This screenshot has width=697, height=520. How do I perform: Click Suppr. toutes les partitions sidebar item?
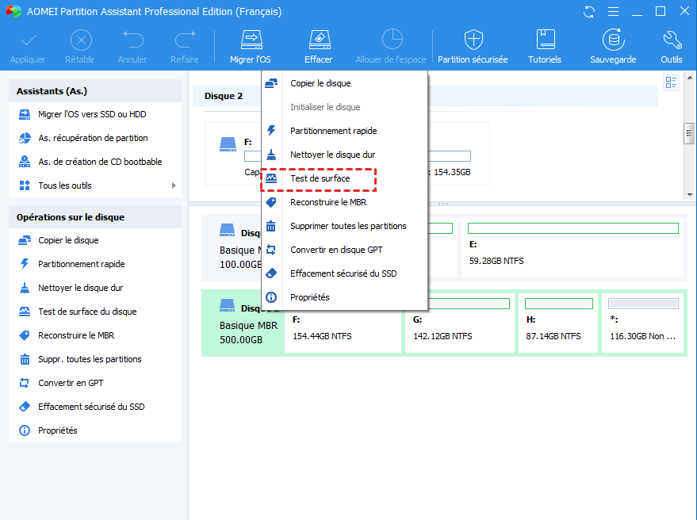coord(95,359)
